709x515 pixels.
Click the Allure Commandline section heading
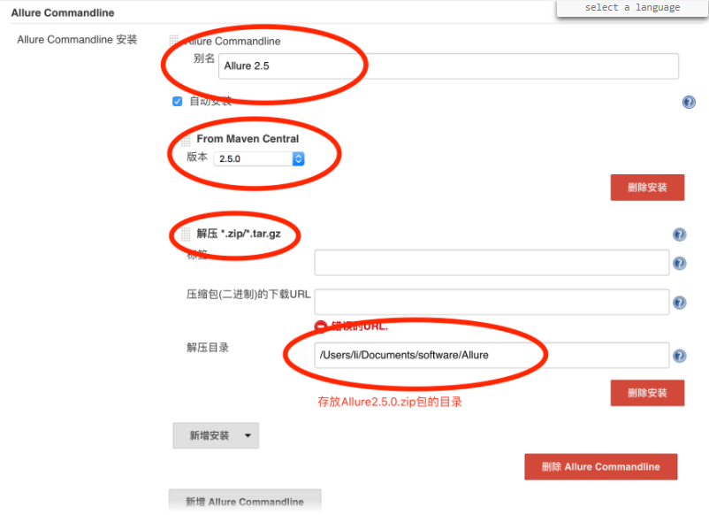(x=63, y=12)
